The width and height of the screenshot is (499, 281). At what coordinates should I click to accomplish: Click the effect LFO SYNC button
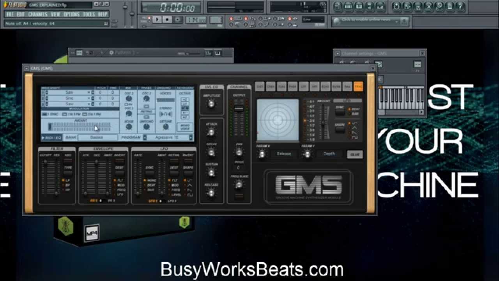point(340,112)
